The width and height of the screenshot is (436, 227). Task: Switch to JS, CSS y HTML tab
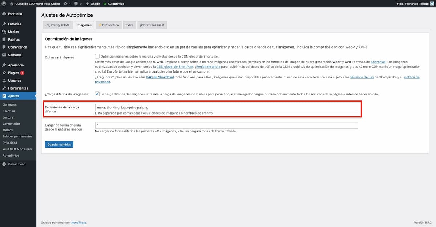[57, 25]
